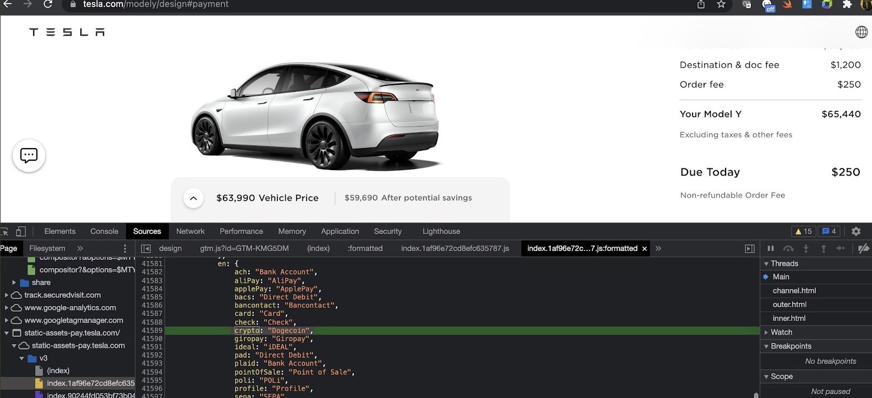Switch to the Application tab
Screen dimensions: 872x398
pyautogui.click(x=340, y=231)
